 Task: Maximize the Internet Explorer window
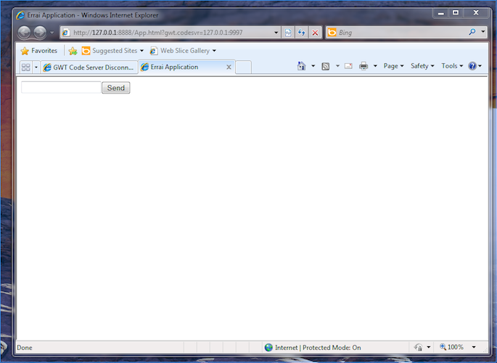(456, 13)
